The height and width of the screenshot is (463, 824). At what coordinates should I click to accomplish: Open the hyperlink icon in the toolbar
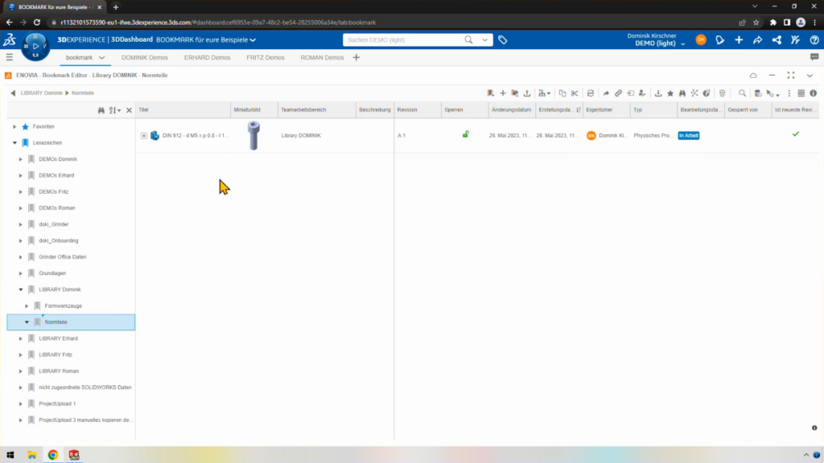click(x=617, y=93)
